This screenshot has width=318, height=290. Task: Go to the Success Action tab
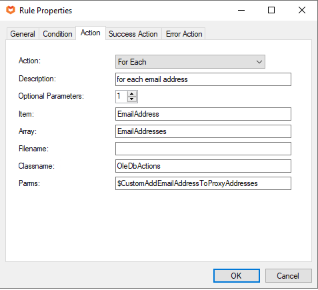click(133, 34)
